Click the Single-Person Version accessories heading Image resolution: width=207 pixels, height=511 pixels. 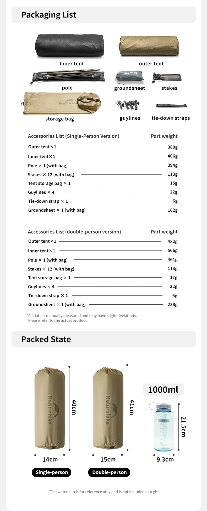[x=74, y=136]
